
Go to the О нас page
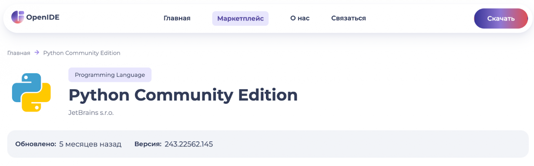[x=300, y=18]
